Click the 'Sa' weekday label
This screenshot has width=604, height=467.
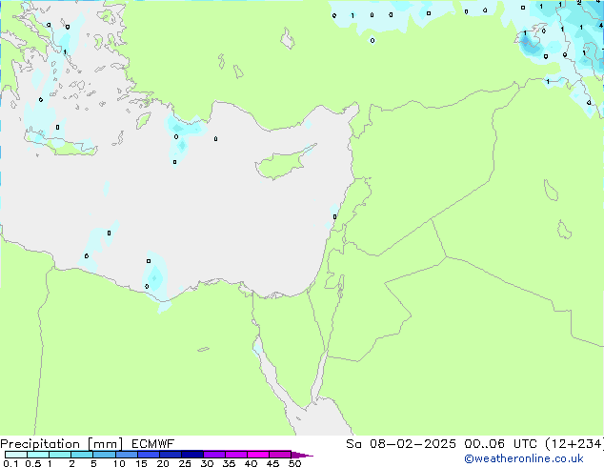click(x=353, y=444)
